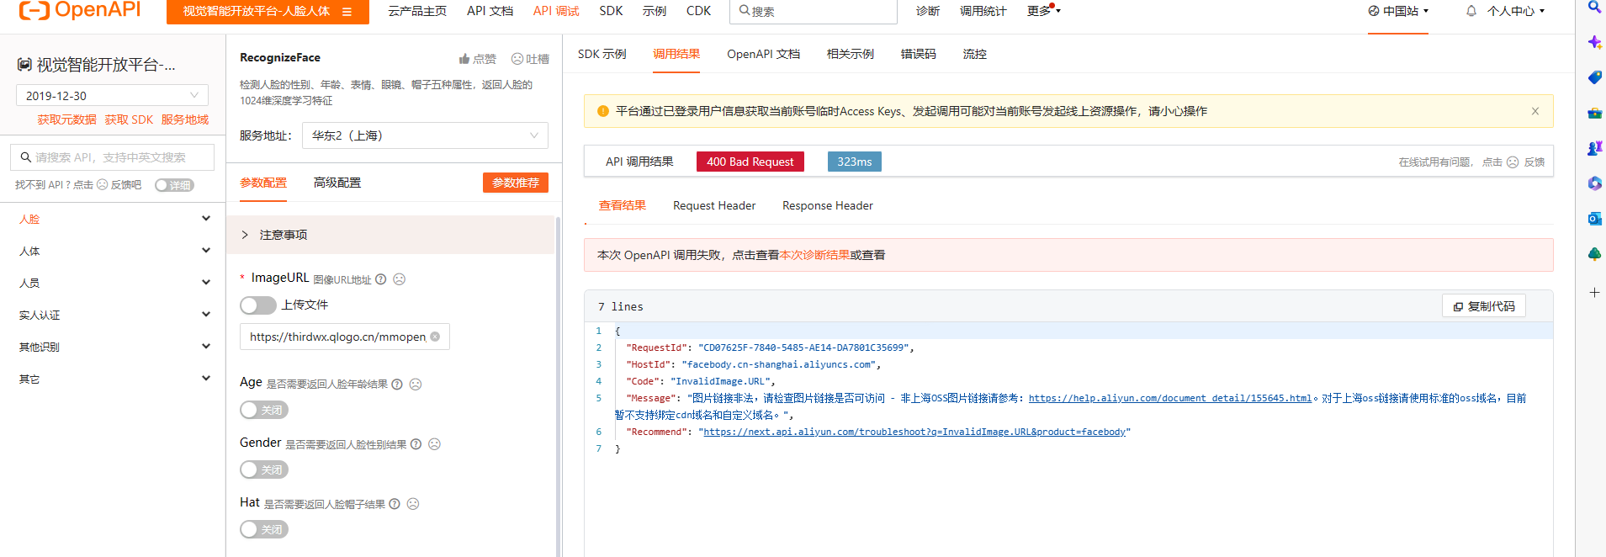The width and height of the screenshot is (1606, 557).
Task: Enable the Age toggle
Action: pyautogui.click(x=264, y=410)
